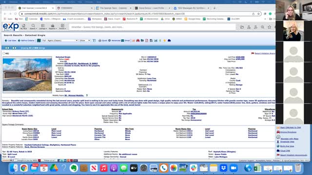Viewport: 312px width, 175px height.
Task: Click the CMA chart toolbar icon
Action: coord(133,40)
